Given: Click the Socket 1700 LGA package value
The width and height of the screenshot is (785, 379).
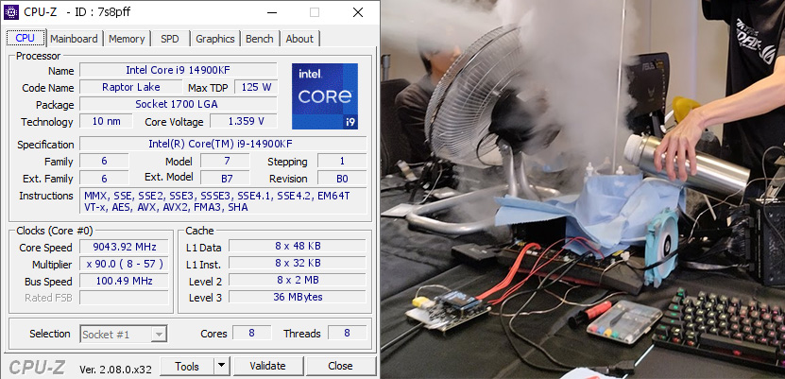Looking at the screenshot, I should coord(179,104).
